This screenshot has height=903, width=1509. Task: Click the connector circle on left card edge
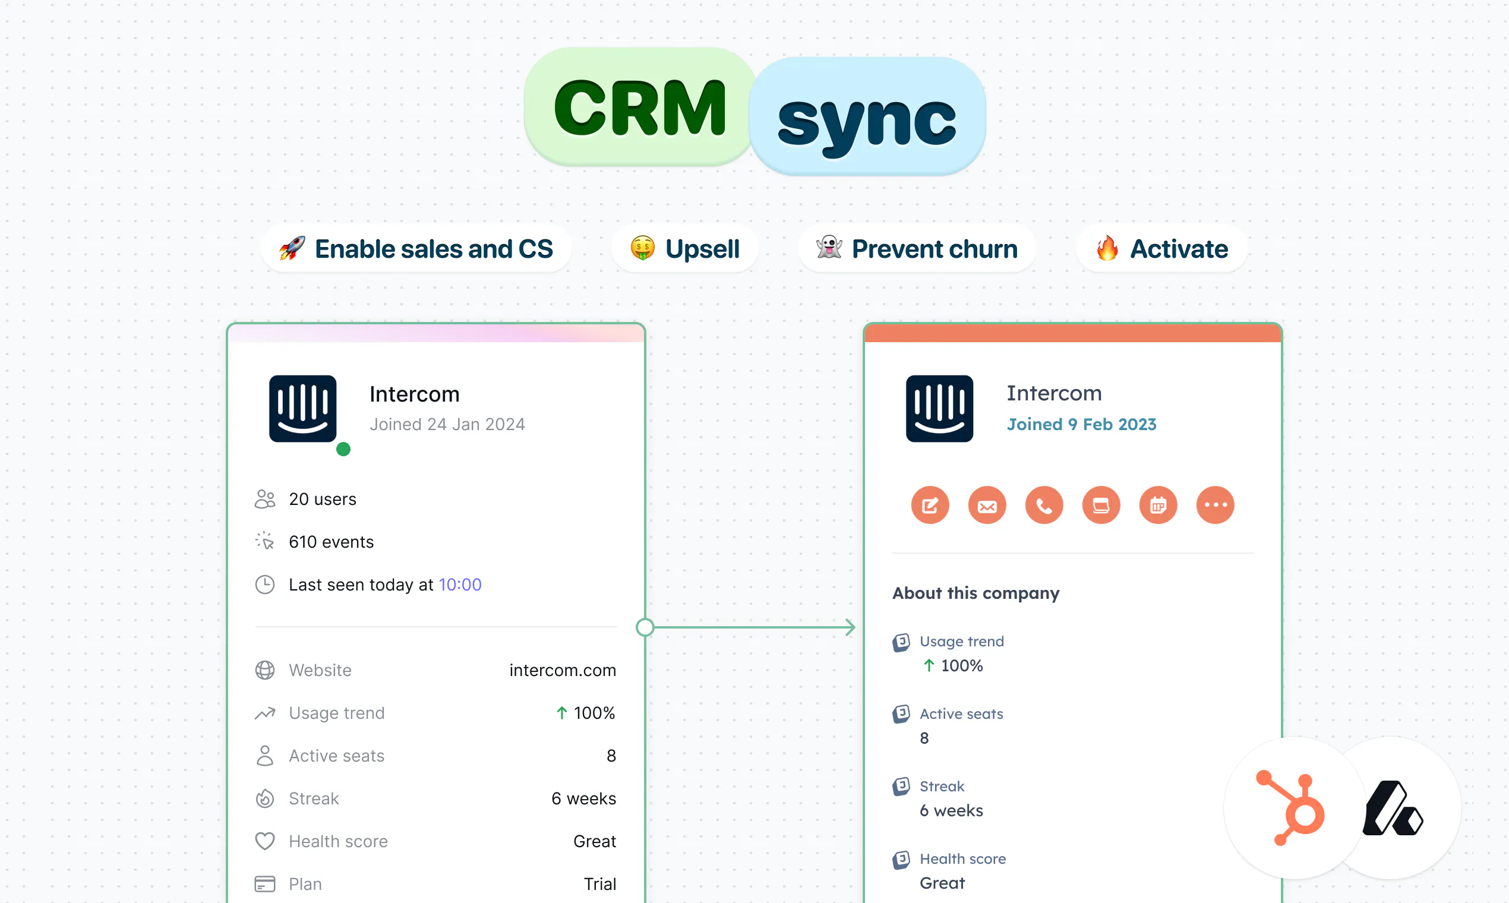click(645, 627)
